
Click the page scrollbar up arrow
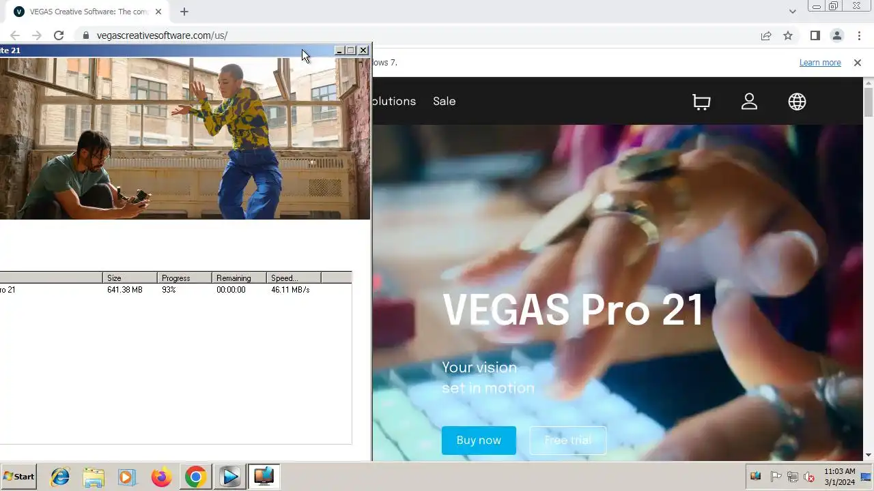[x=869, y=83]
